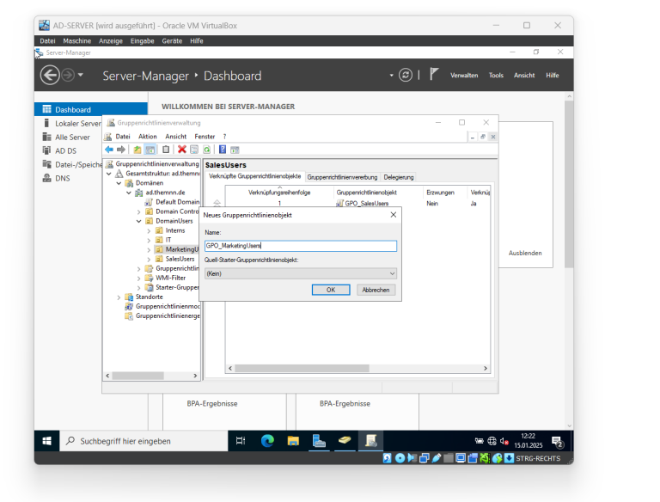Click the Windows Start button
The image size is (660, 502).
tap(46, 441)
